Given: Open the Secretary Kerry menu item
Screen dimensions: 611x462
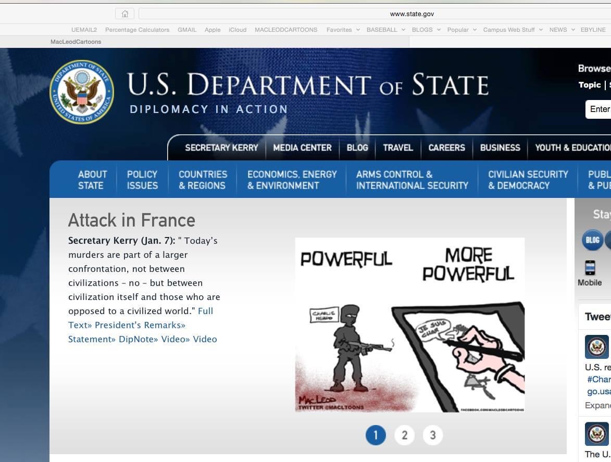Looking at the screenshot, I should coord(221,147).
